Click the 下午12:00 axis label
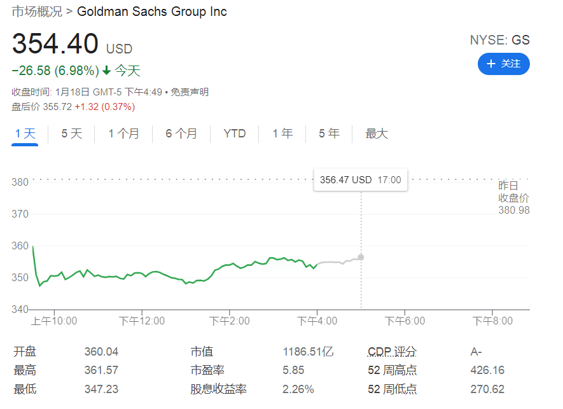This screenshot has width=563, height=409. click(142, 321)
